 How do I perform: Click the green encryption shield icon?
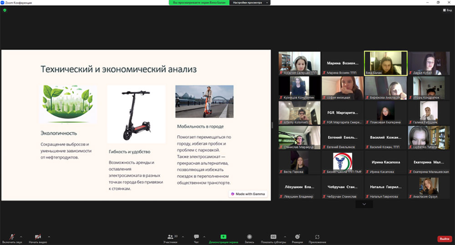coord(5,10)
